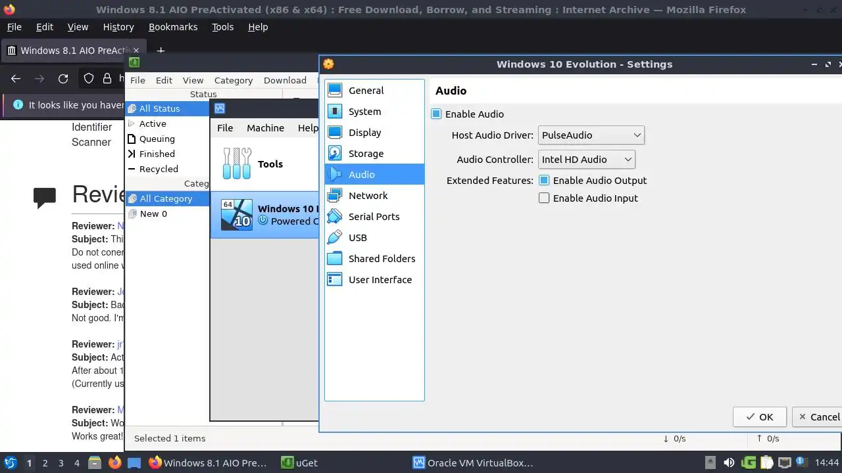
Task: Open the Shared Folders settings category
Action: click(374, 258)
